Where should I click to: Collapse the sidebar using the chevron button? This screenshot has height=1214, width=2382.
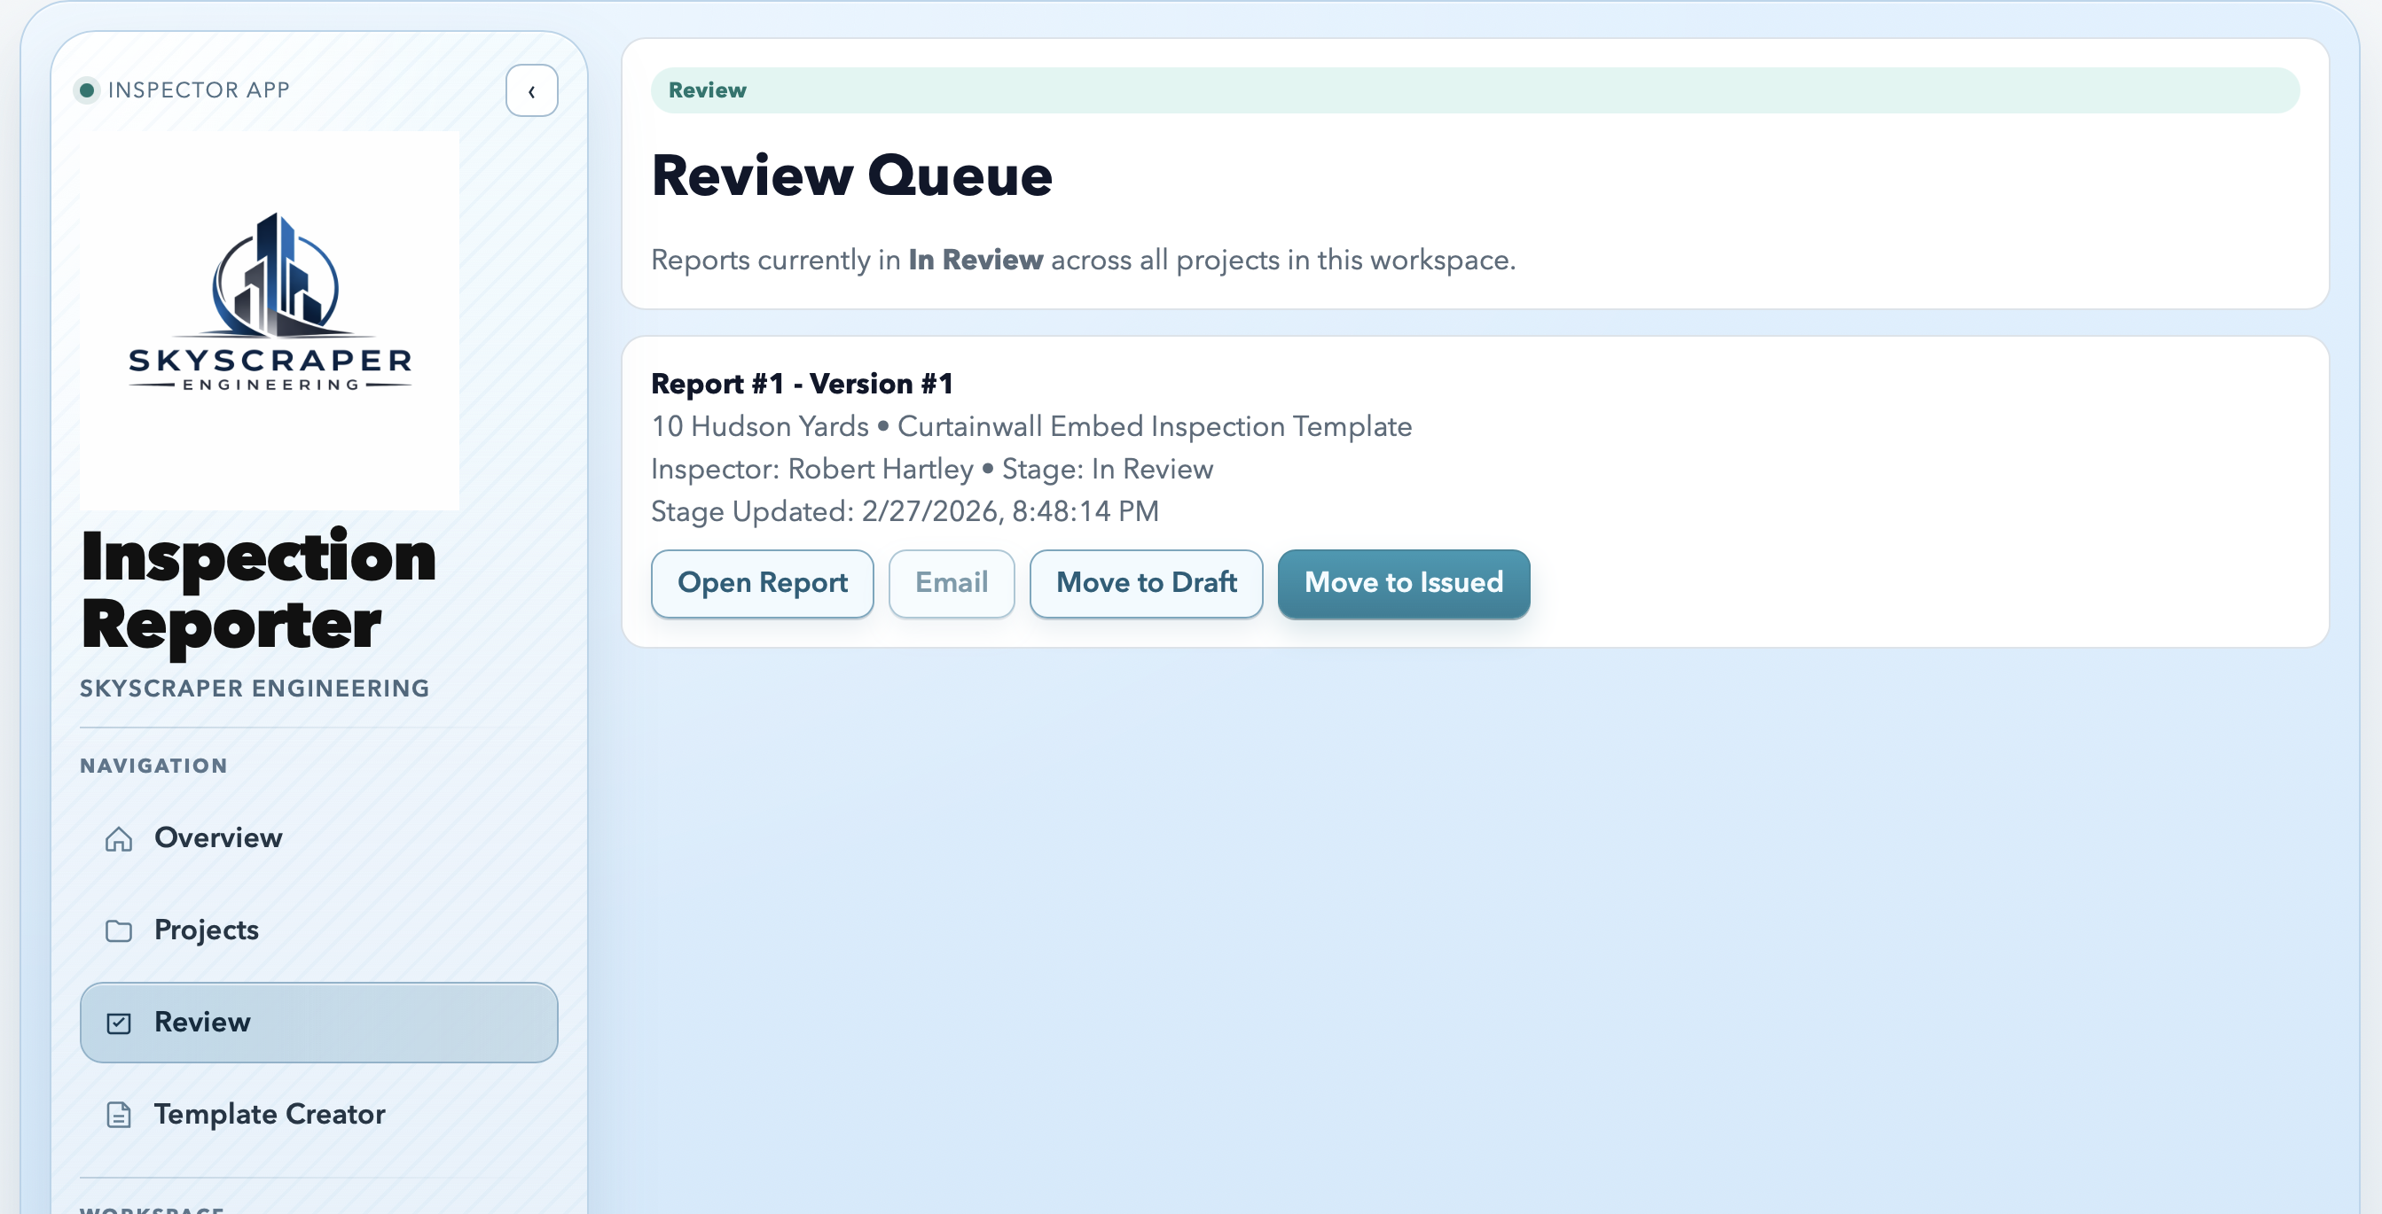tap(531, 90)
